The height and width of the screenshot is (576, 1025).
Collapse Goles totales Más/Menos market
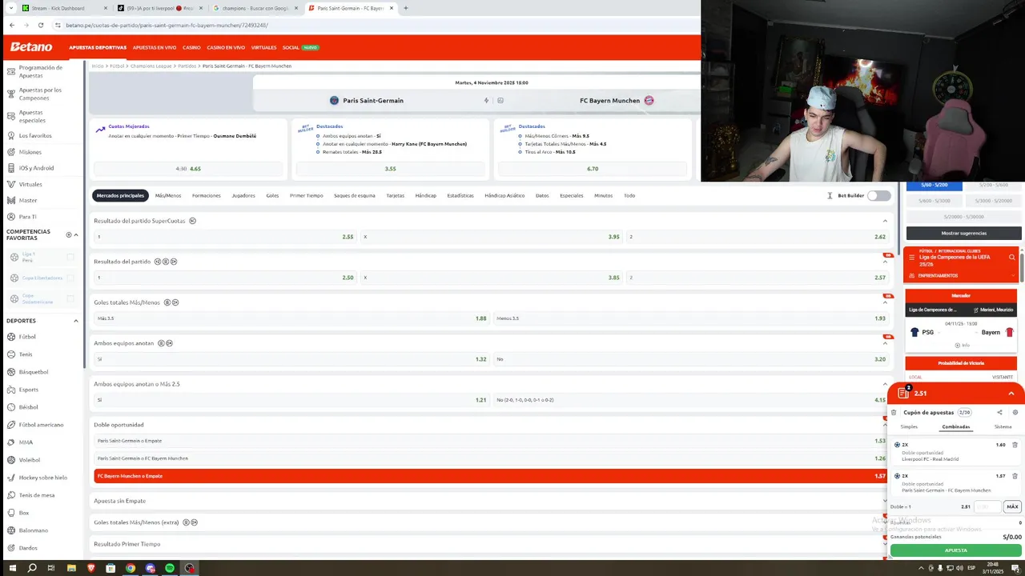[x=885, y=302]
